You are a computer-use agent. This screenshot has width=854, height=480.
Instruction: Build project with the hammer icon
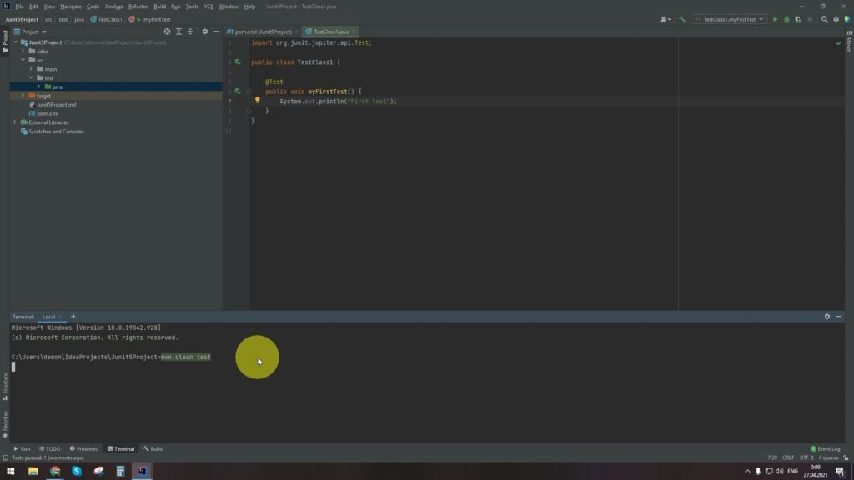click(x=682, y=19)
